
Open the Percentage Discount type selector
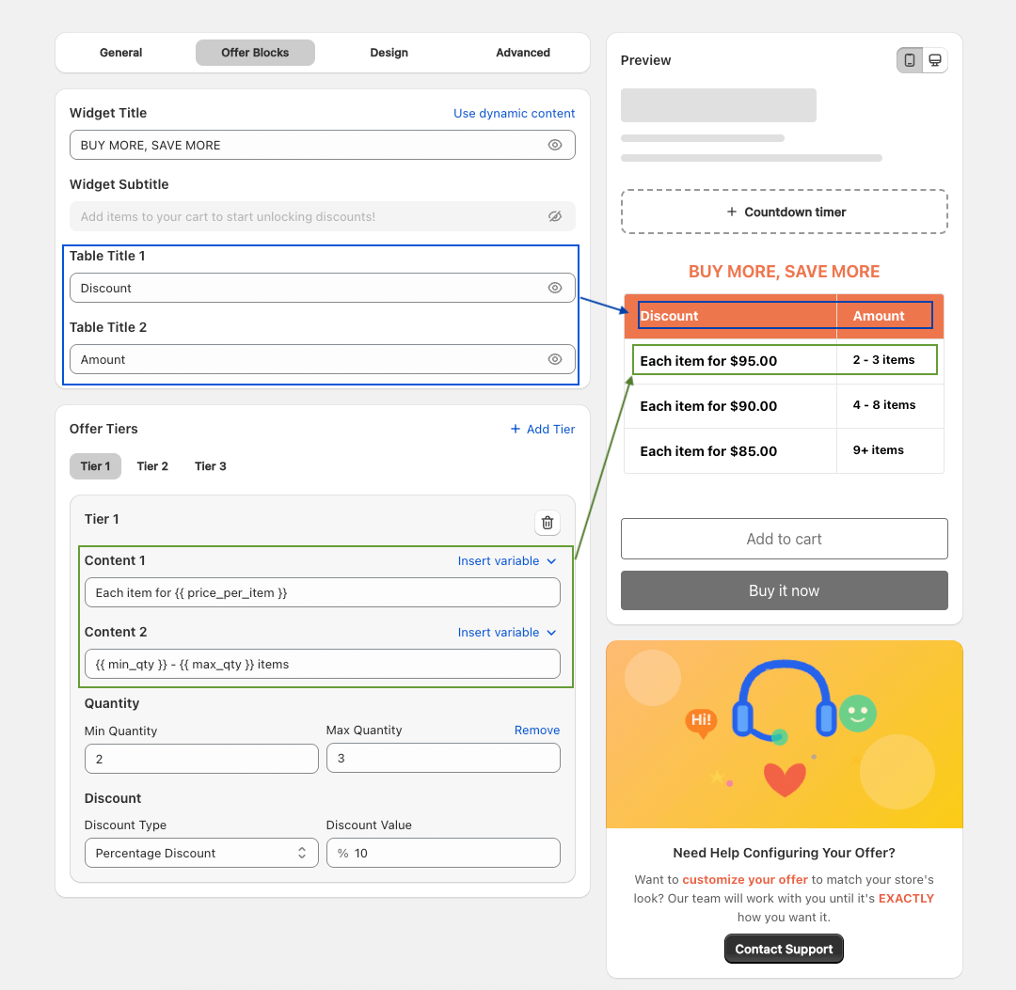tap(200, 853)
